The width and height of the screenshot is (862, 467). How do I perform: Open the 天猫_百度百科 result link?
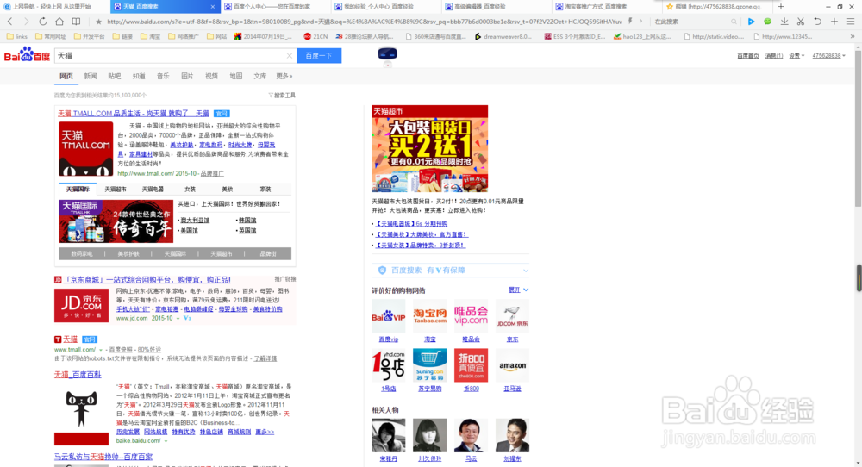pos(78,374)
